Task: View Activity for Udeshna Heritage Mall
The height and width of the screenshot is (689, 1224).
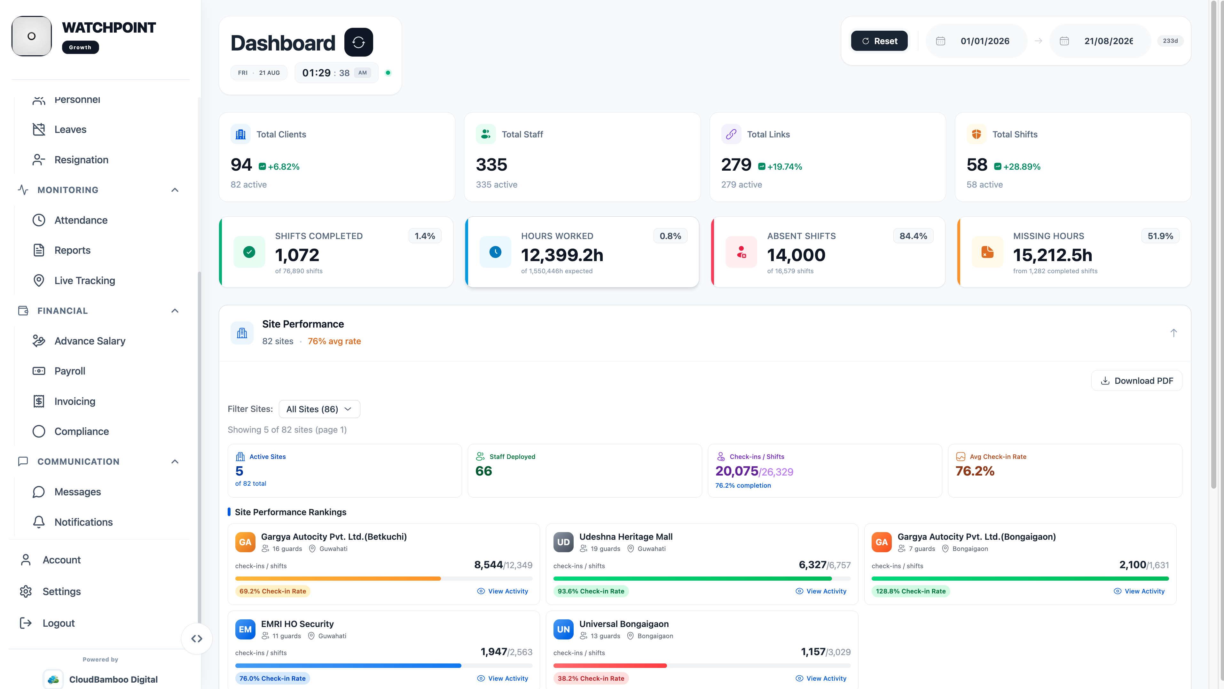Action: 820,591
